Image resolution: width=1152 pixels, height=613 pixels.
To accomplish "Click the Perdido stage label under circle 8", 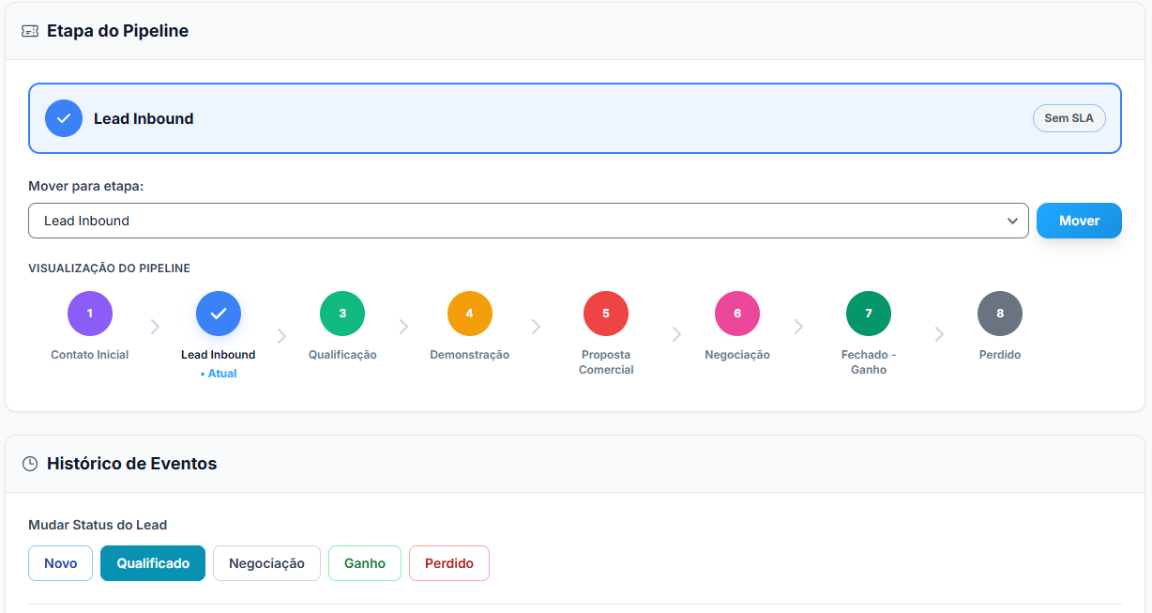I will tap(1000, 355).
